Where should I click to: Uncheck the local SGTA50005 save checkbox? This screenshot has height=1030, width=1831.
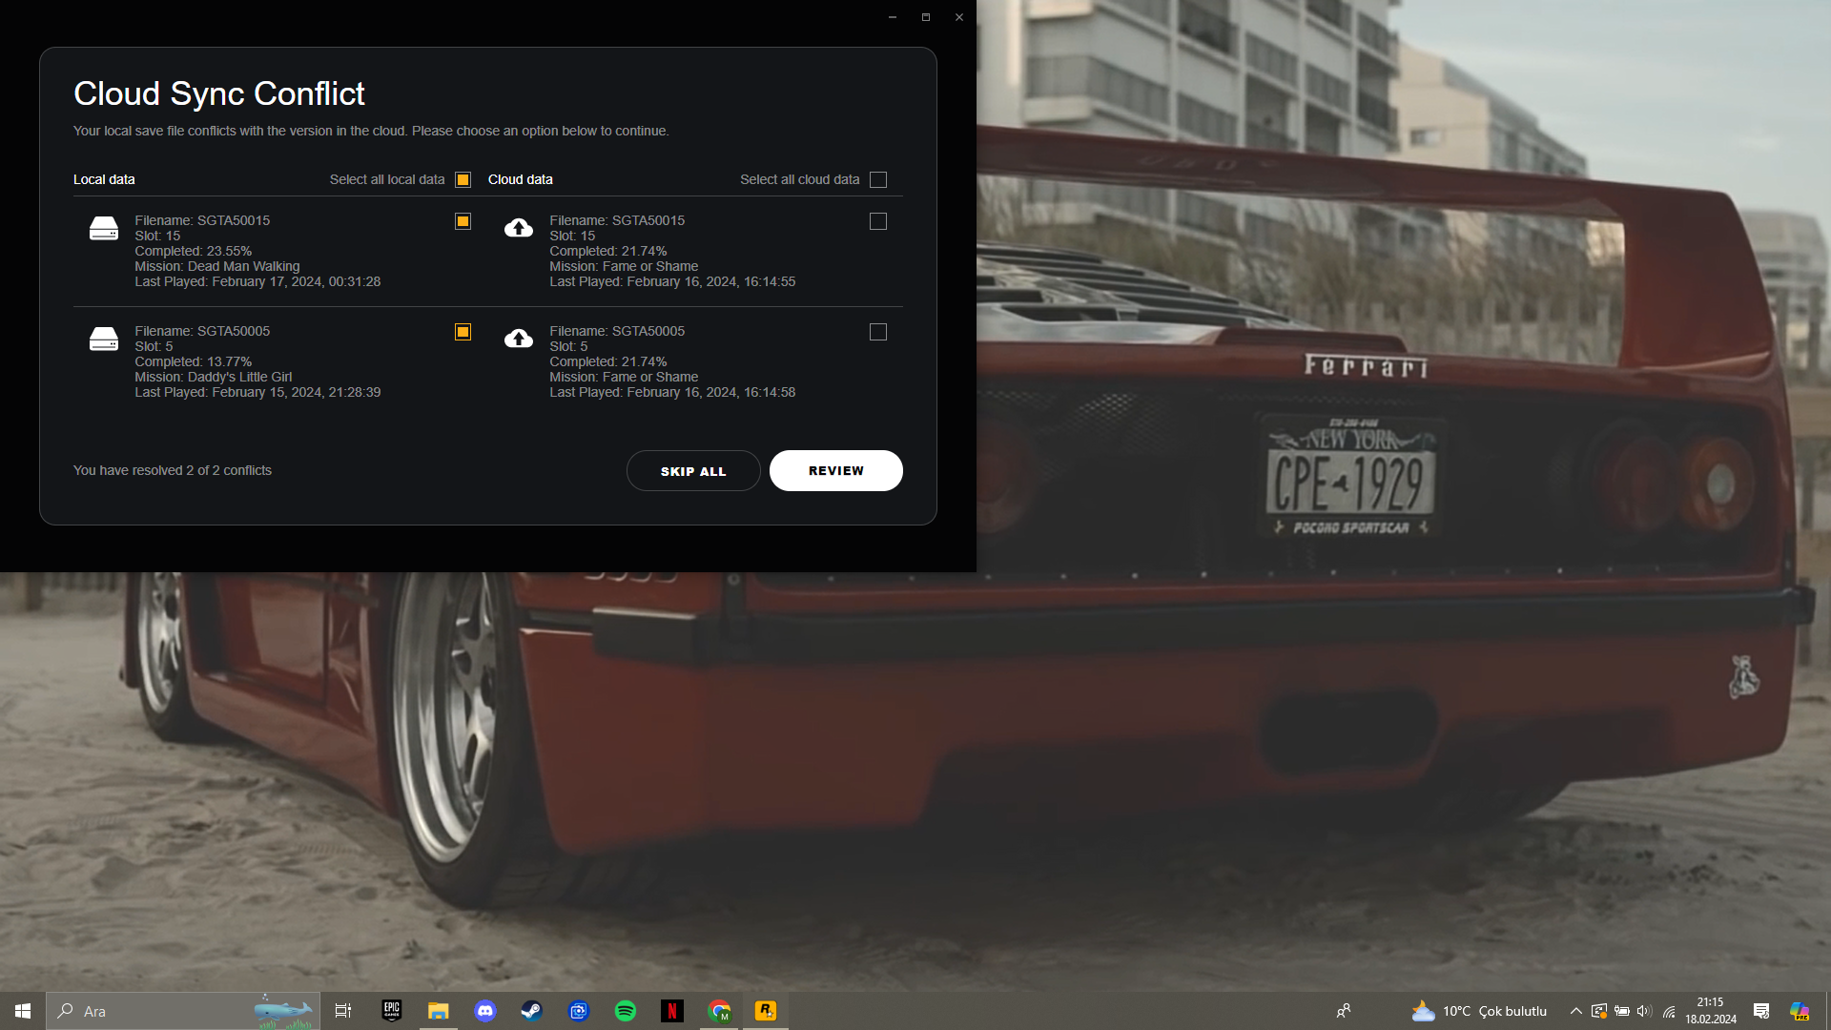[x=463, y=332]
